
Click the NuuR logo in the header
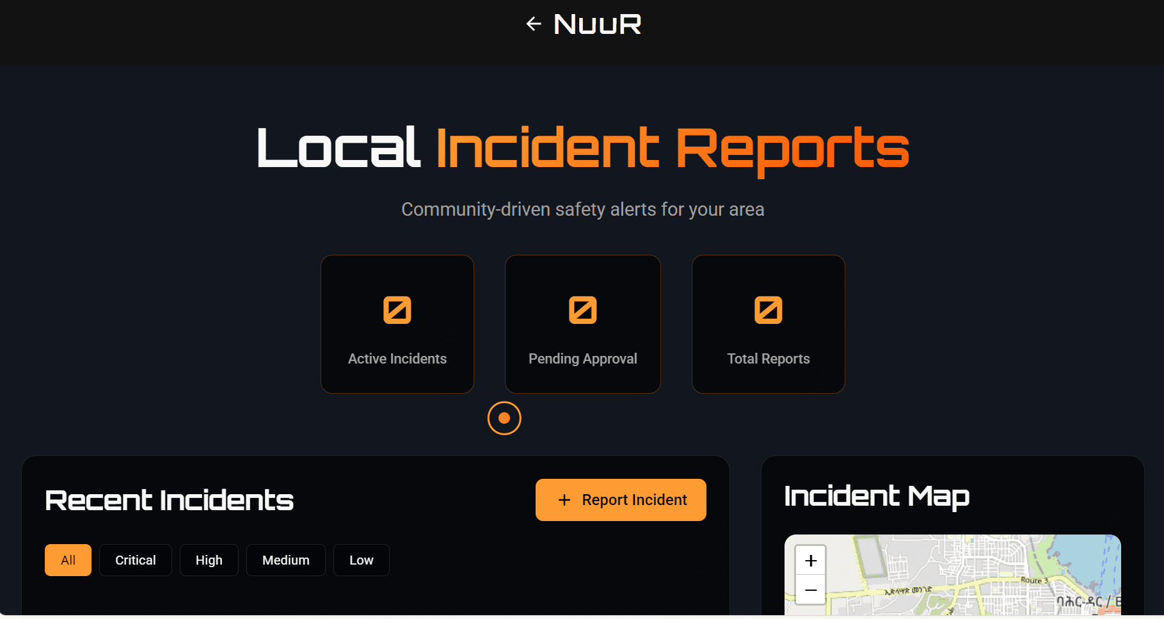click(x=596, y=24)
